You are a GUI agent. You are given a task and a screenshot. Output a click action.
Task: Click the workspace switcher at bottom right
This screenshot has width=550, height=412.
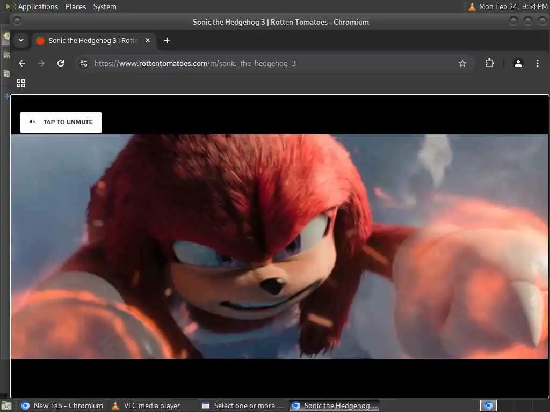[488, 406]
